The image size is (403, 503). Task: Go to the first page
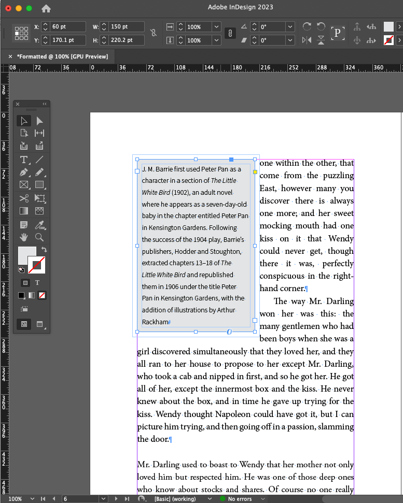coord(43,499)
